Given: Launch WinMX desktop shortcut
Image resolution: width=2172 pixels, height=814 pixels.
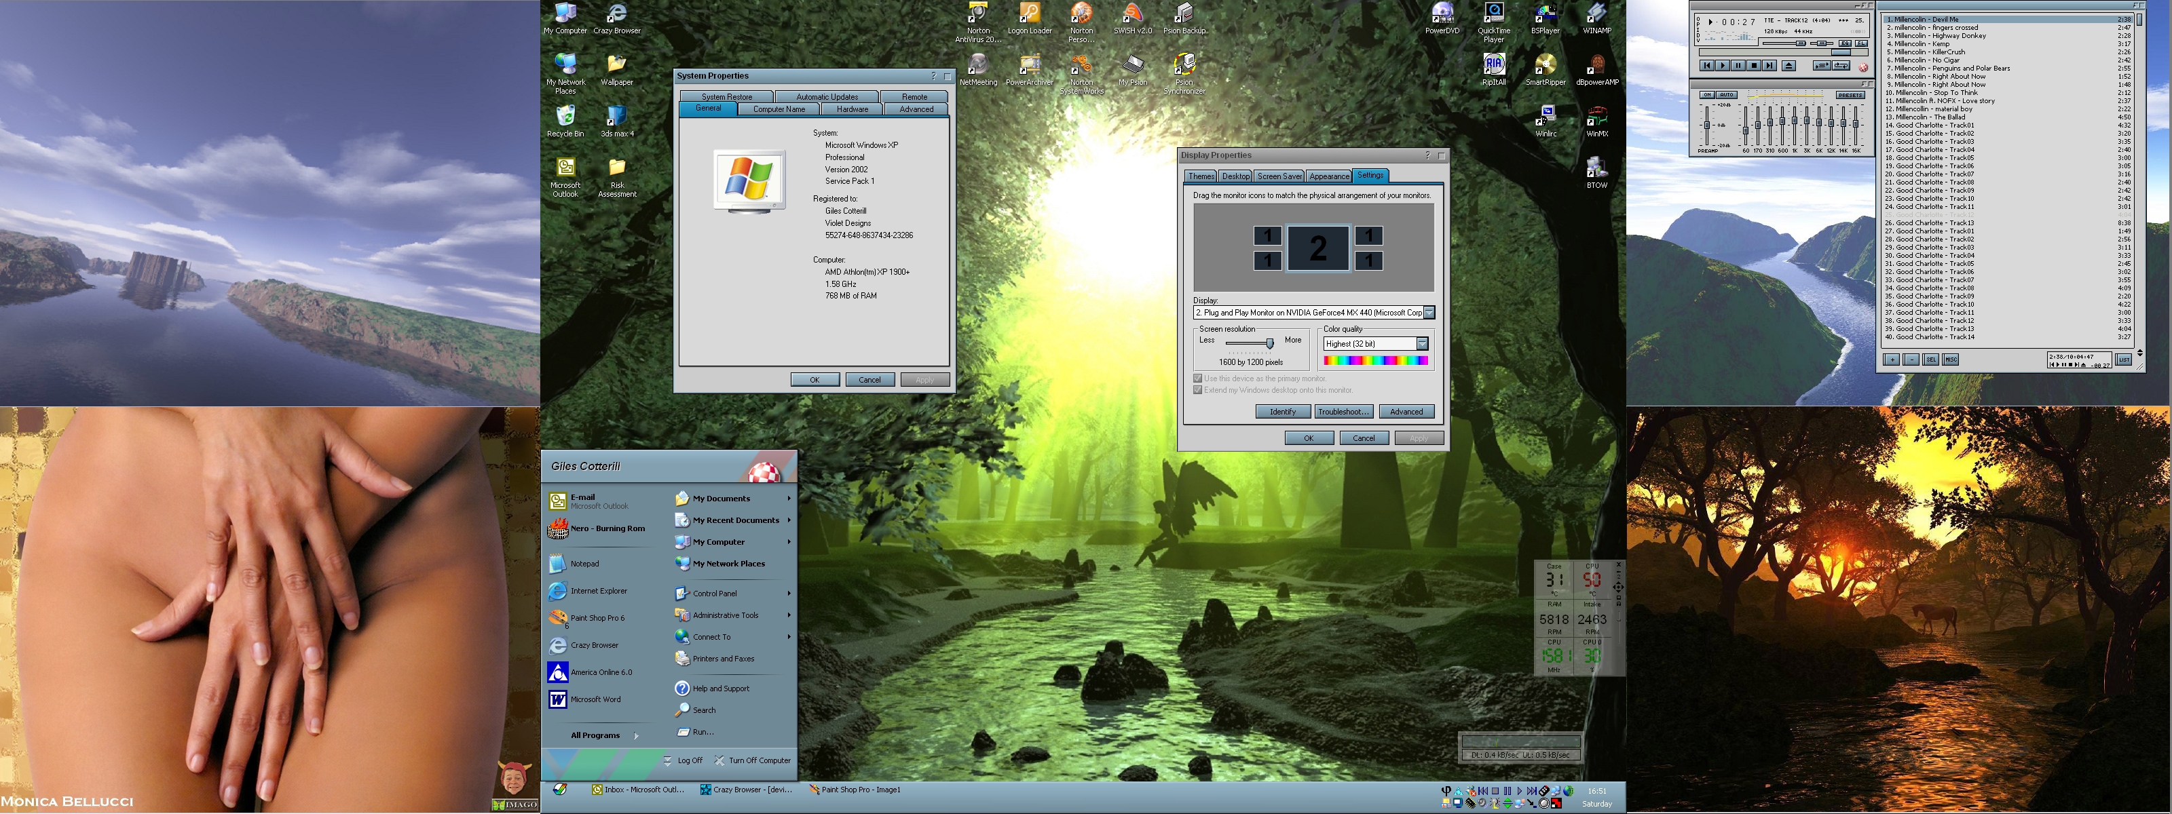Looking at the screenshot, I should (x=1597, y=121).
